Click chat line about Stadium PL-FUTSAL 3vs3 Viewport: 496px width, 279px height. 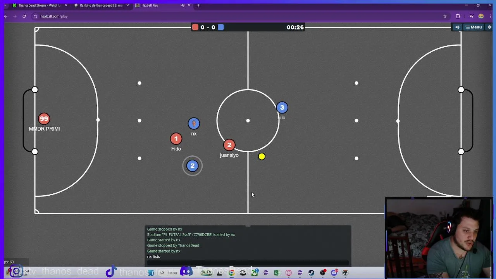pyautogui.click(x=191, y=234)
